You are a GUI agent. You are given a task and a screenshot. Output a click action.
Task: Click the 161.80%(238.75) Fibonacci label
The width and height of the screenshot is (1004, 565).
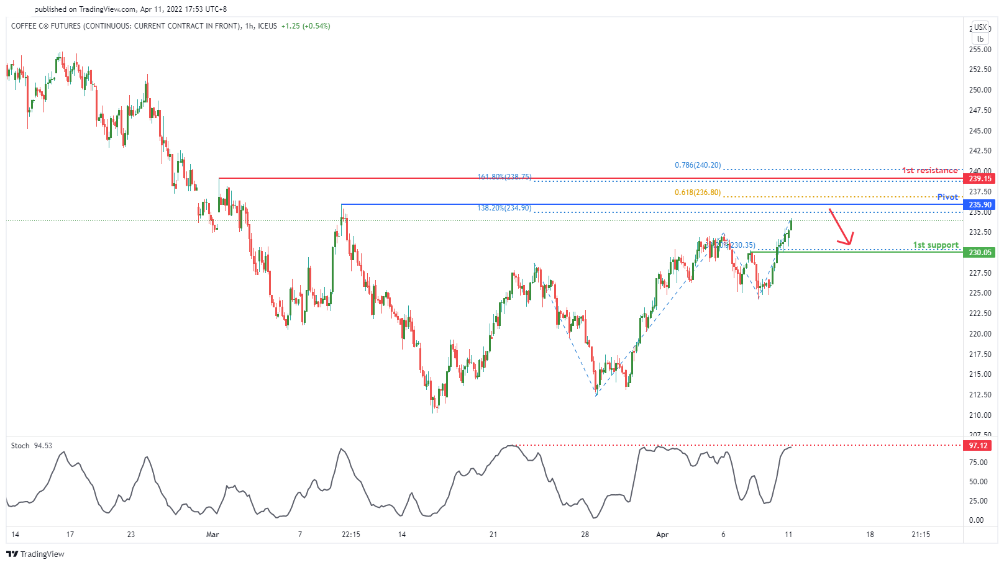point(504,177)
